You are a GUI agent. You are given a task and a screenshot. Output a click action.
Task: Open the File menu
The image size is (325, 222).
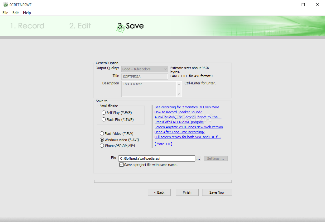click(5, 13)
